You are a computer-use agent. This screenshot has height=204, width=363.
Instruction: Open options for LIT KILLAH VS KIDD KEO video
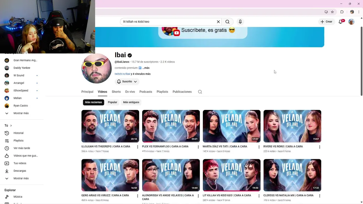(x=259, y=196)
